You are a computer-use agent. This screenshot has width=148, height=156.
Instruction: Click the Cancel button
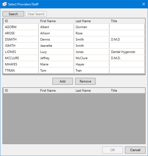pos(135,150)
